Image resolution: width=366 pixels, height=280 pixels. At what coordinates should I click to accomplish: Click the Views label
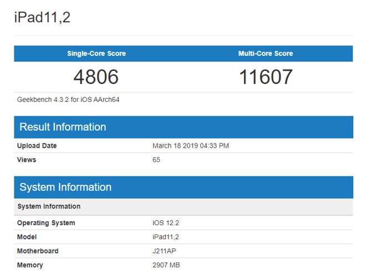coord(27,160)
